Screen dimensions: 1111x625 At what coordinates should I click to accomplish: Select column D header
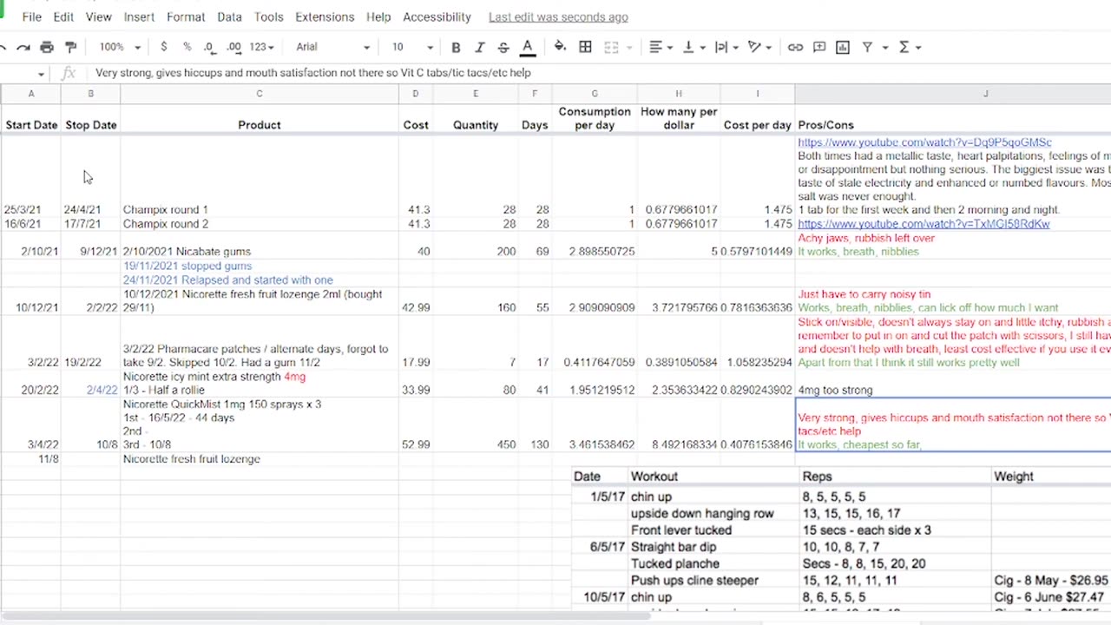[415, 94]
